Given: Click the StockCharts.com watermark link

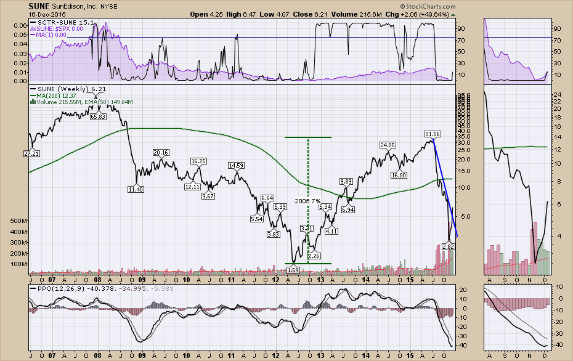Looking at the screenshot, I should (428, 7).
